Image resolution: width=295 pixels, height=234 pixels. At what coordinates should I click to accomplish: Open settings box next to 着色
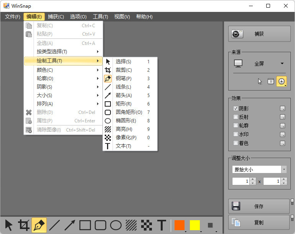click(x=282, y=143)
